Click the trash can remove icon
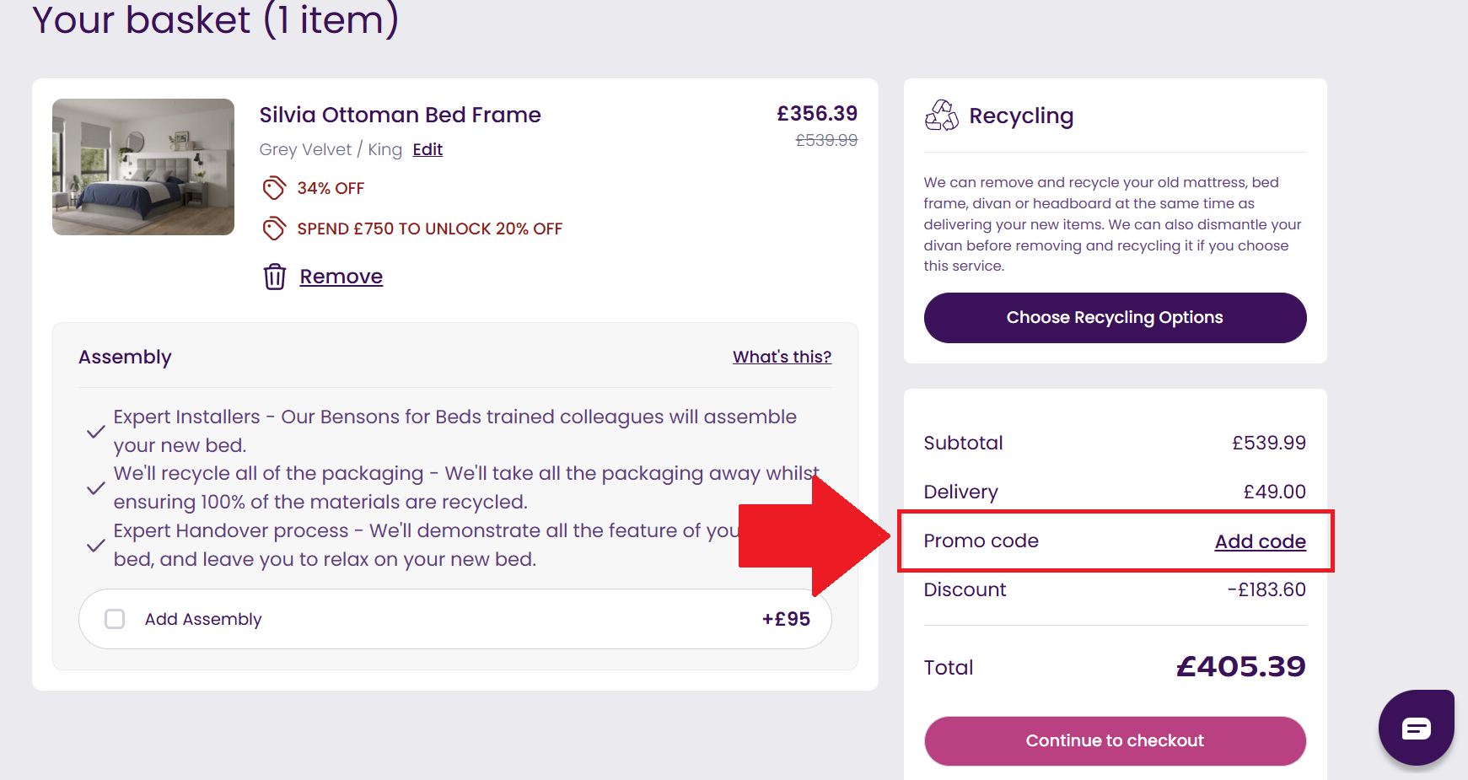 click(x=274, y=277)
